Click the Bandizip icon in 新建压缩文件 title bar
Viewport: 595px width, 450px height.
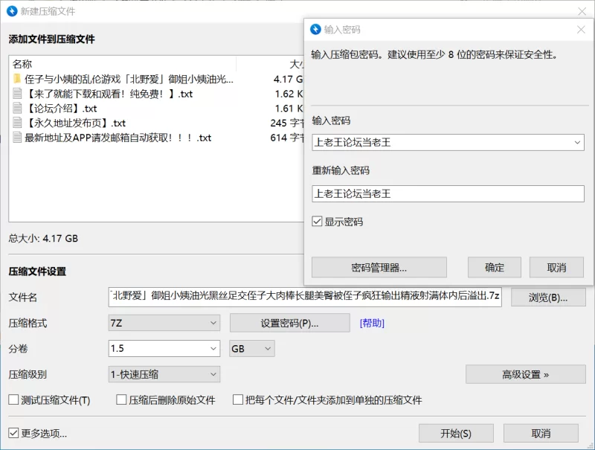pyautogui.click(x=12, y=11)
